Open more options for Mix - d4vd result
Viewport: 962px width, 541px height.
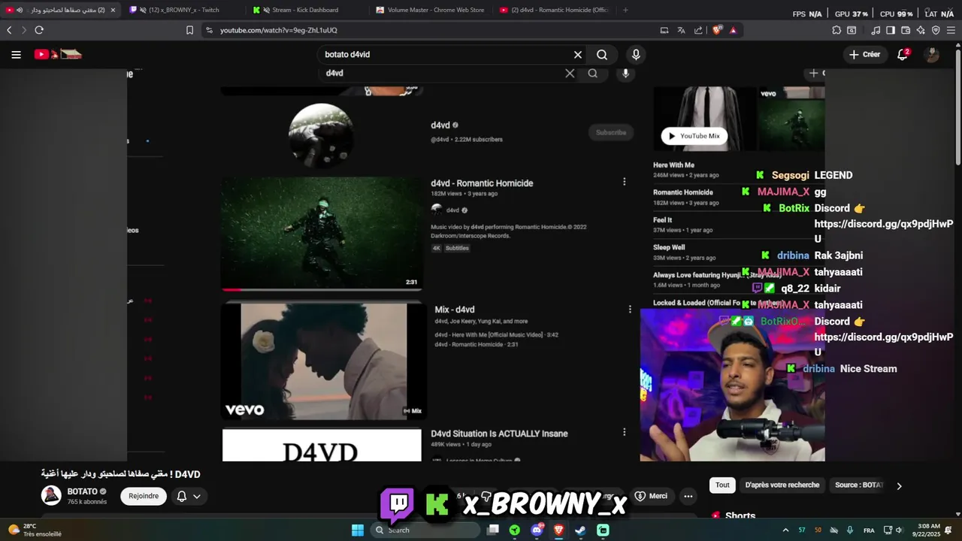[x=630, y=309]
